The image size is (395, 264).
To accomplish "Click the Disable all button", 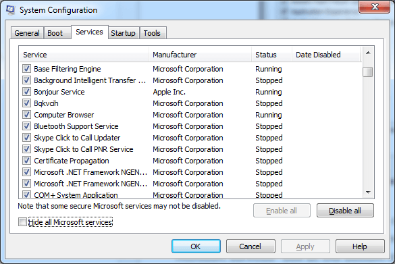I will pos(345,211).
